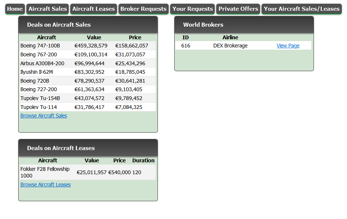Viewport: 347px width, 219px height.
Task: Select the Fokker F28 Fellowship 1000 lease
Action: 45,172
